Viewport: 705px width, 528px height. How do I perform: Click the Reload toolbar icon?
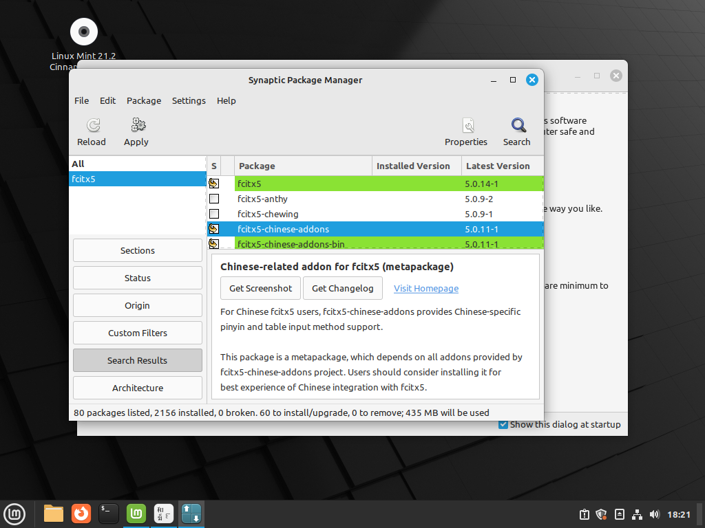[x=92, y=131]
